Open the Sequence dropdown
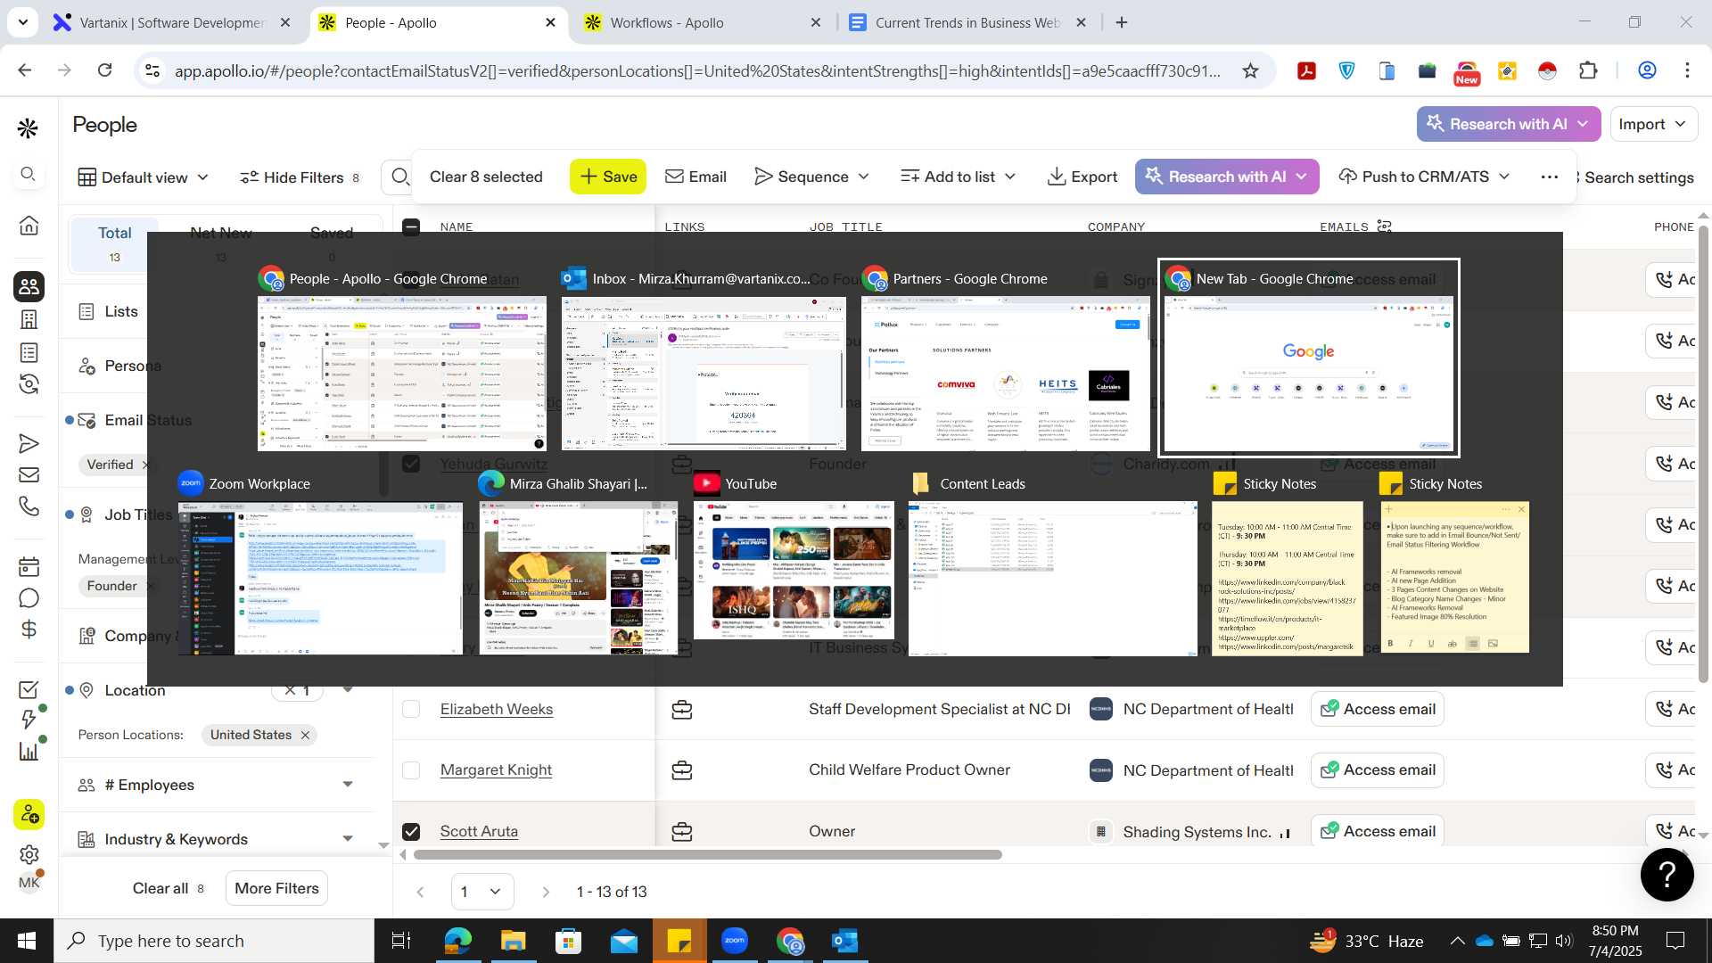1712x963 pixels. click(811, 177)
